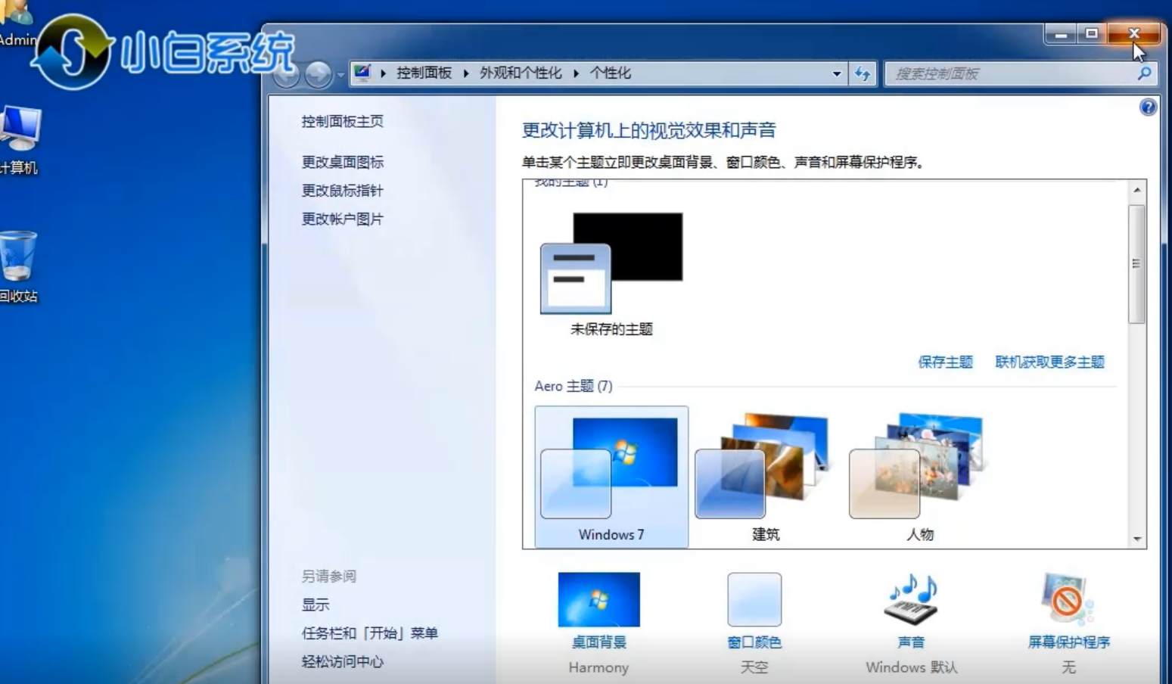
Task: Select the Windows 7 Aero theme
Action: pos(611,477)
